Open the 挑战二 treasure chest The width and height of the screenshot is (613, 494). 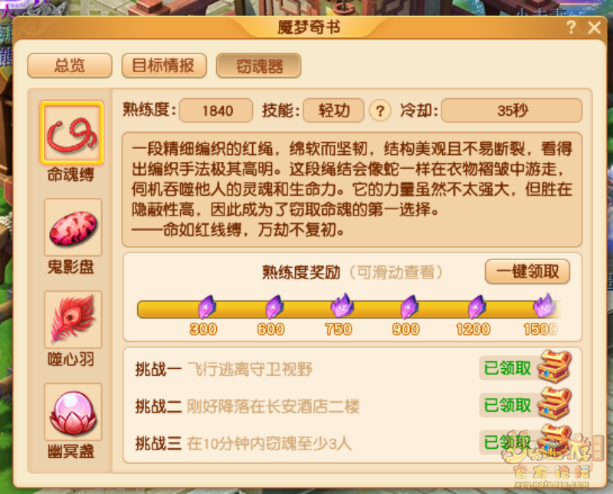(x=554, y=403)
